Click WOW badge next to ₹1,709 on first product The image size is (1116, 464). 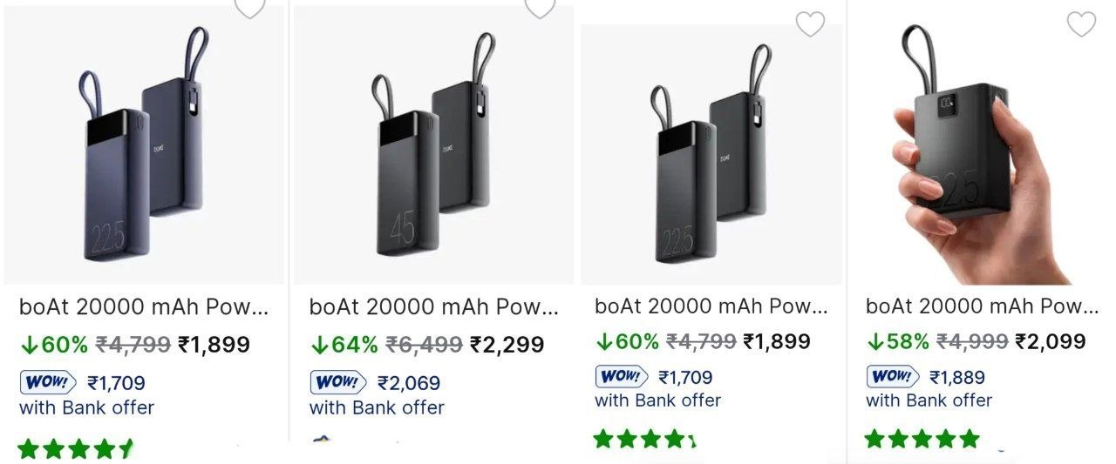[x=48, y=382]
